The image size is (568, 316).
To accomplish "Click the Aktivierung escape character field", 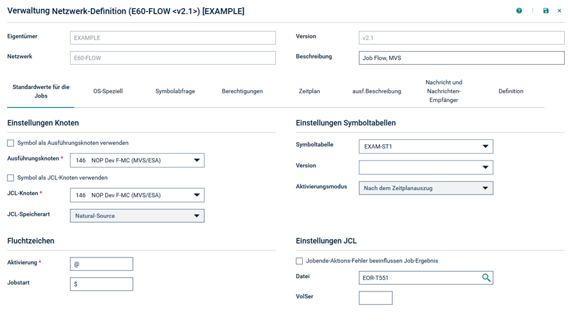I will (x=101, y=264).
